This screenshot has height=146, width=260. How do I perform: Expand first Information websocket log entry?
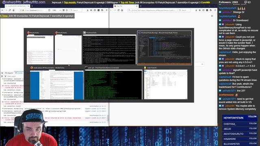point(3,79)
